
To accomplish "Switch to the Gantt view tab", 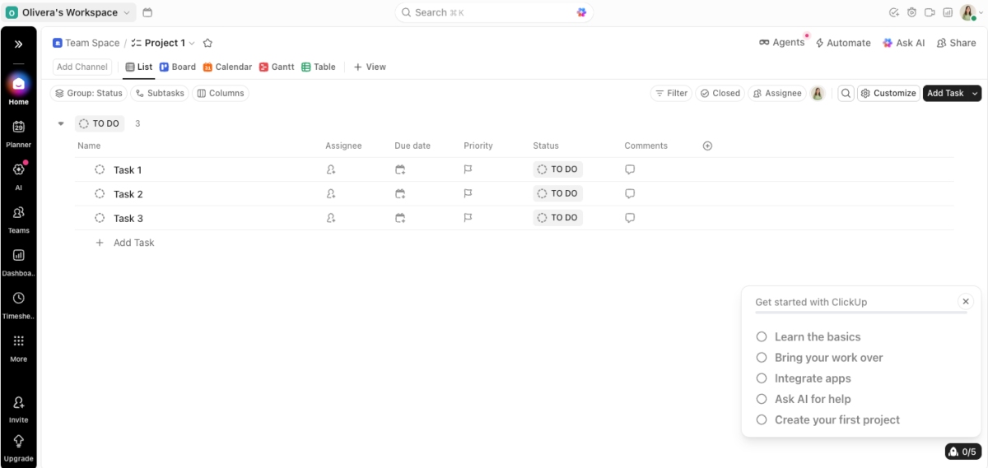I will pos(277,67).
